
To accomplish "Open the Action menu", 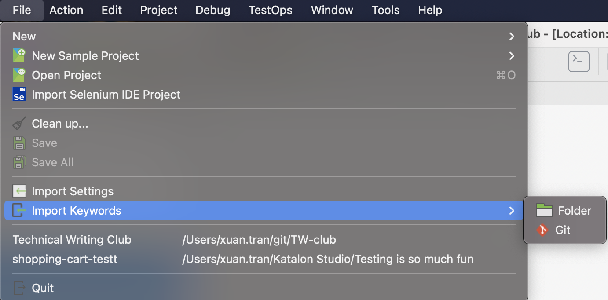I will (66, 10).
